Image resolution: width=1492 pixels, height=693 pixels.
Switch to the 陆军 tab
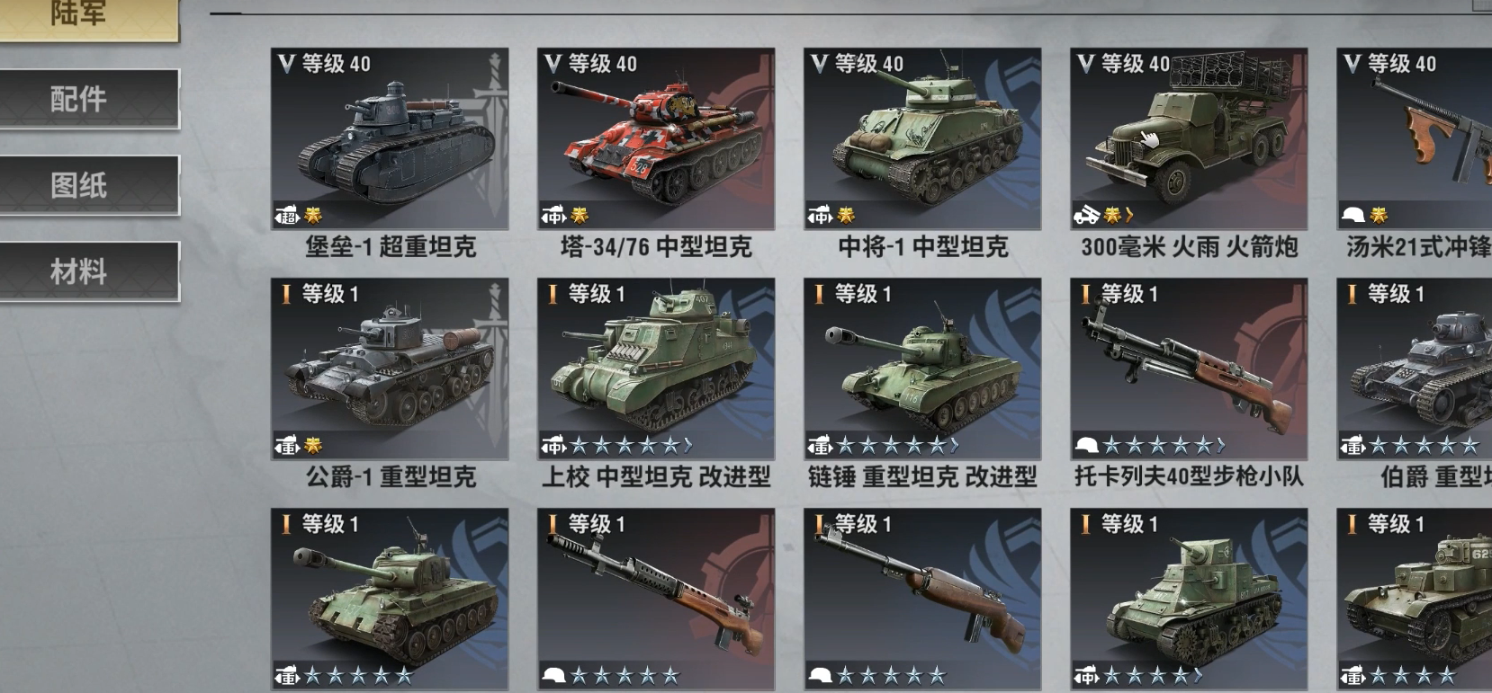[78, 16]
